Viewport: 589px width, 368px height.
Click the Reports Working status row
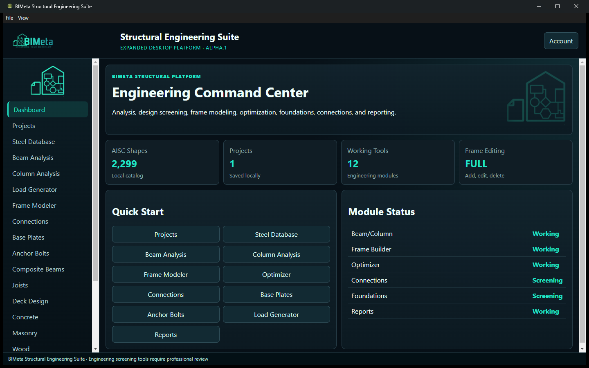pyautogui.click(x=457, y=311)
